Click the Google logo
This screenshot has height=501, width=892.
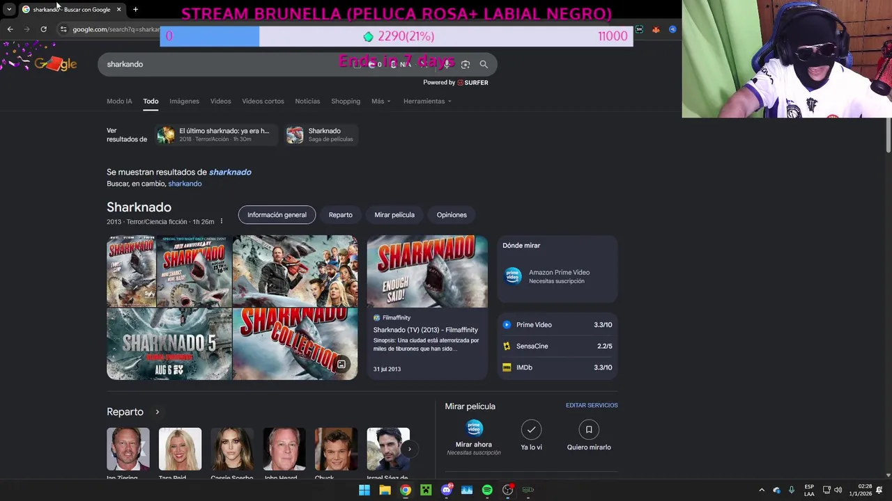tap(55, 64)
